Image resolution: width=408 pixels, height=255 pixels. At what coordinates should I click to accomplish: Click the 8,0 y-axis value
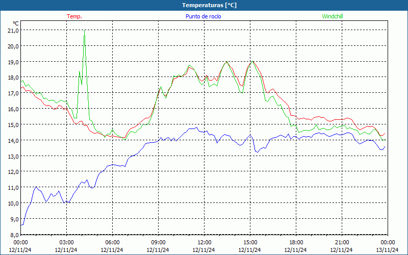15,235
